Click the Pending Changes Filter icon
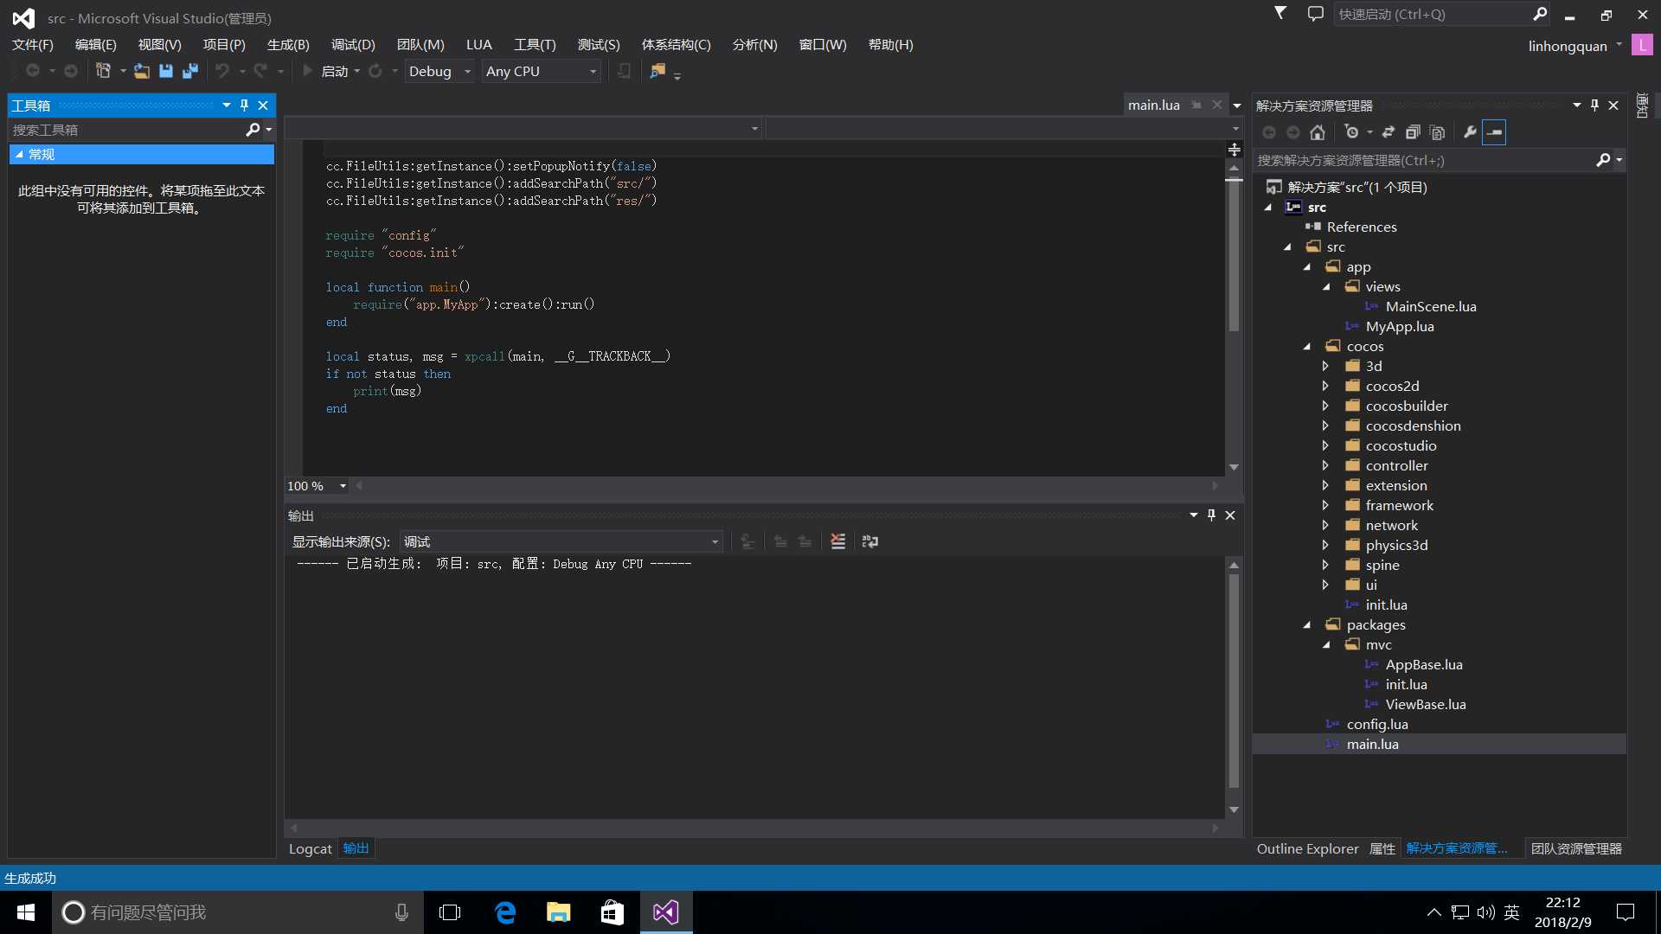The width and height of the screenshot is (1661, 934). [x=1352, y=132]
